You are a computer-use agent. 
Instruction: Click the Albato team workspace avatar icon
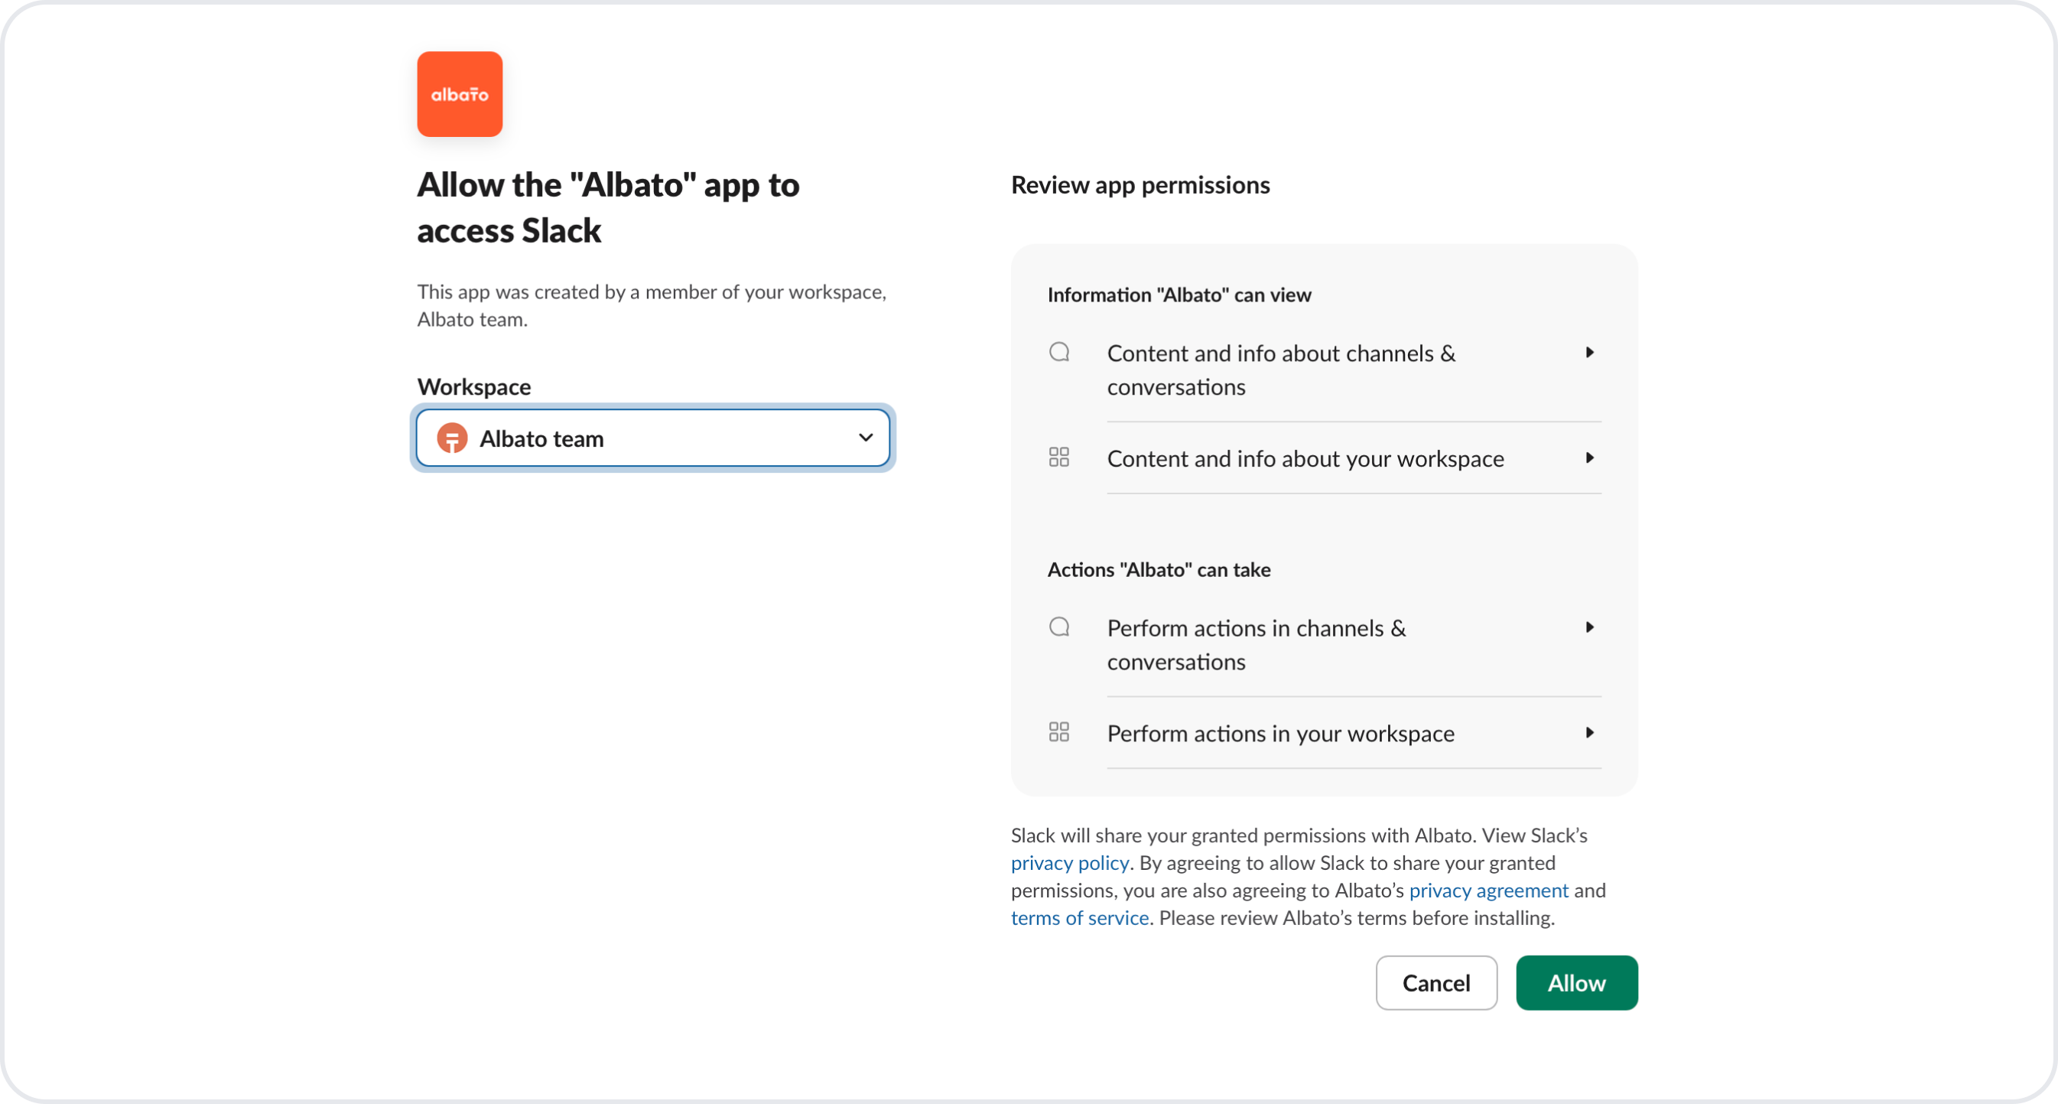tap(452, 438)
